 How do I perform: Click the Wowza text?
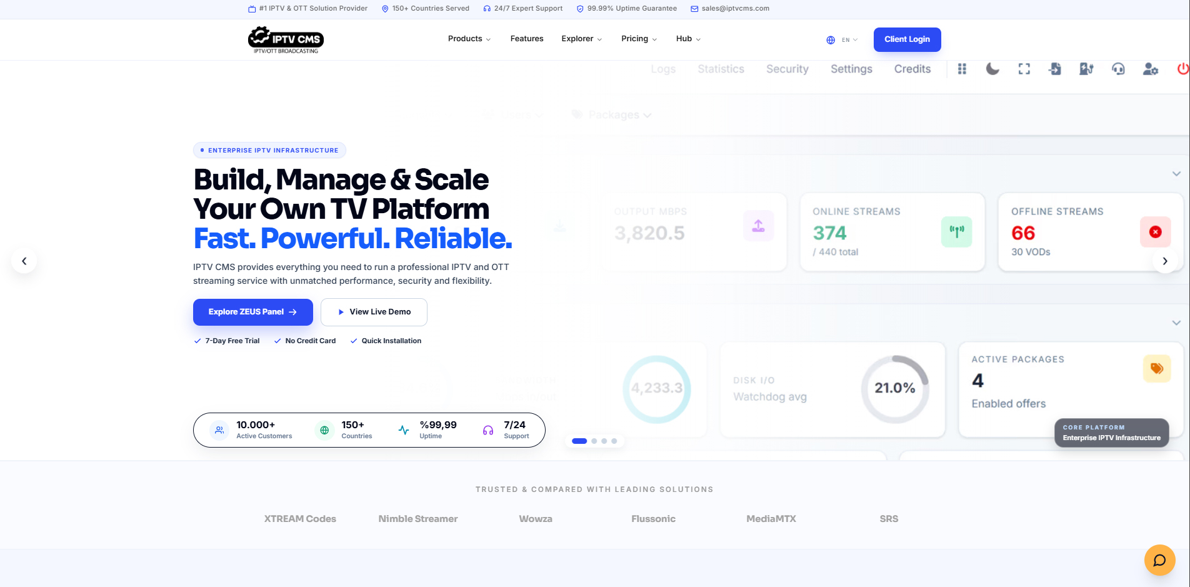pyautogui.click(x=536, y=519)
